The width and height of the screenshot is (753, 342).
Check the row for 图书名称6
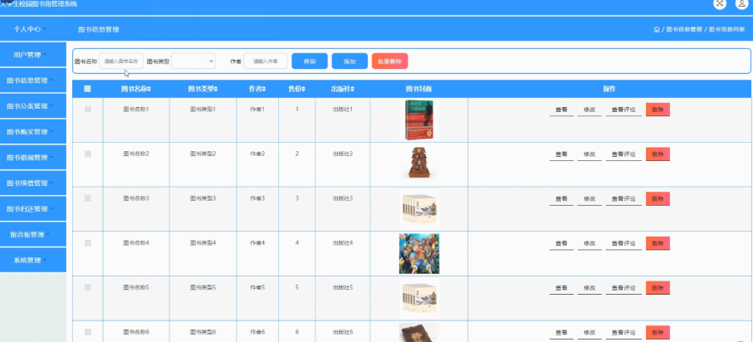tap(88, 332)
